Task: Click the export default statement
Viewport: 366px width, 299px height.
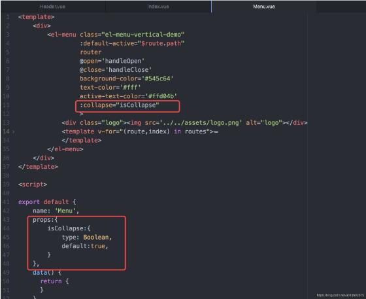Action: (44, 202)
